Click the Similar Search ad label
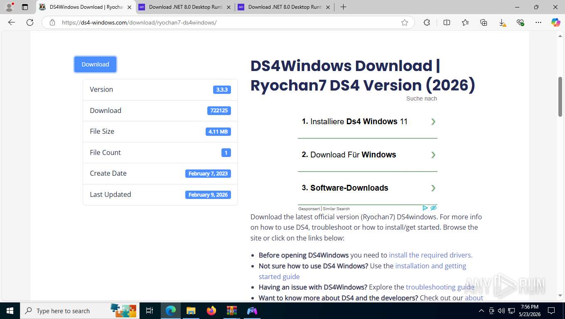Screen dimensions: 565x319 [336, 209]
